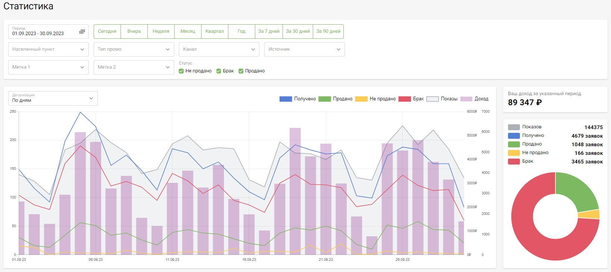
Task: Uncheck the Не продано status checkbox
Action: pos(181,71)
